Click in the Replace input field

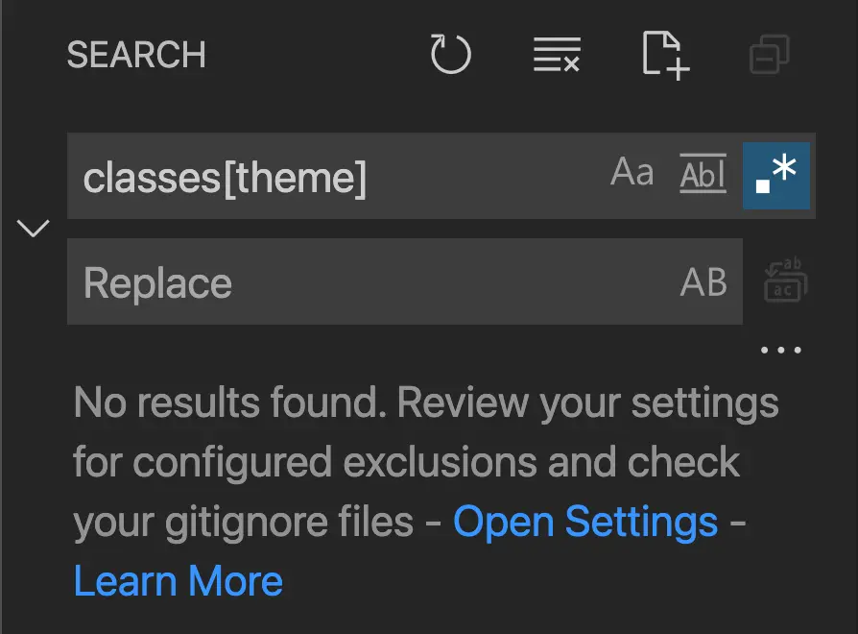click(x=372, y=281)
